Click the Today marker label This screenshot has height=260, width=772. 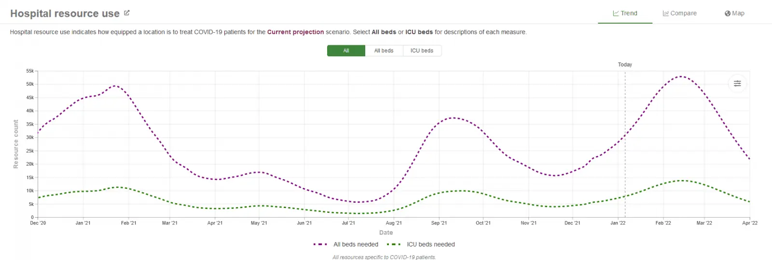point(625,65)
